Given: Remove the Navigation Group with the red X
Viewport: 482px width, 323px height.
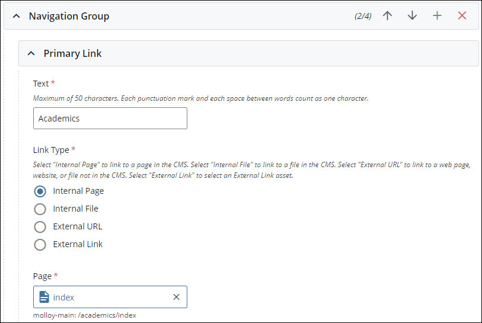Looking at the screenshot, I should [462, 15].
